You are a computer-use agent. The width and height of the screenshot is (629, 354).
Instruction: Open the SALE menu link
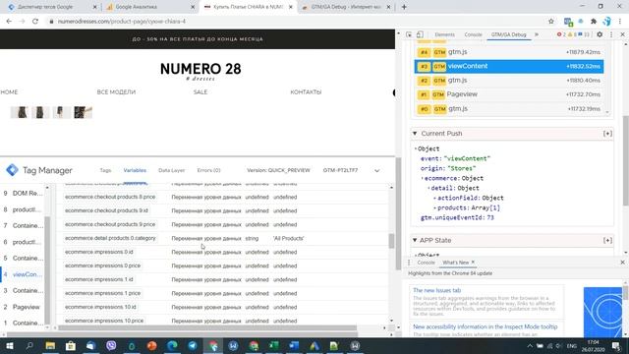coord(200,91)
